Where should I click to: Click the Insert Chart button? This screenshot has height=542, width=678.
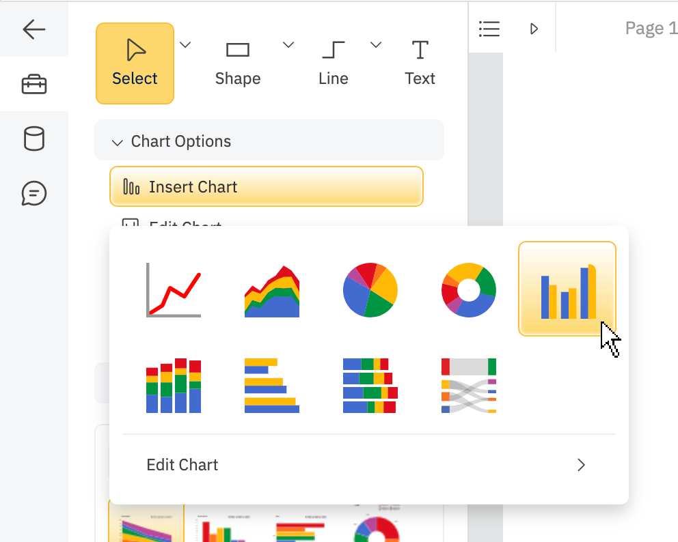pos(266,186)
